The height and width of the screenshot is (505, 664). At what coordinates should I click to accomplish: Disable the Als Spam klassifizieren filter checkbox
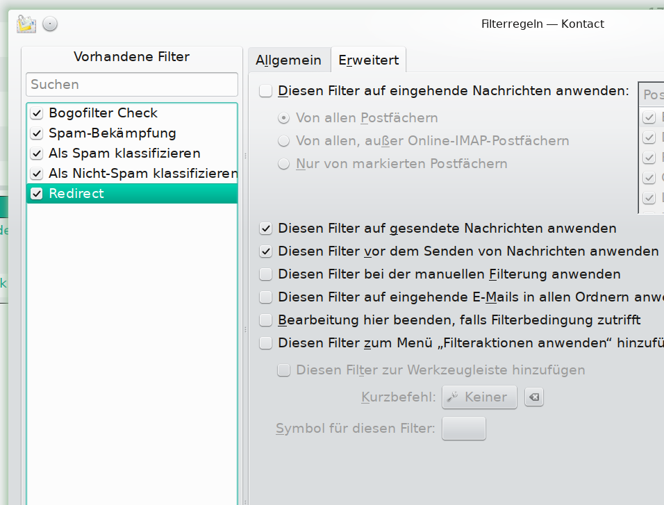click(x=37, y=154)
